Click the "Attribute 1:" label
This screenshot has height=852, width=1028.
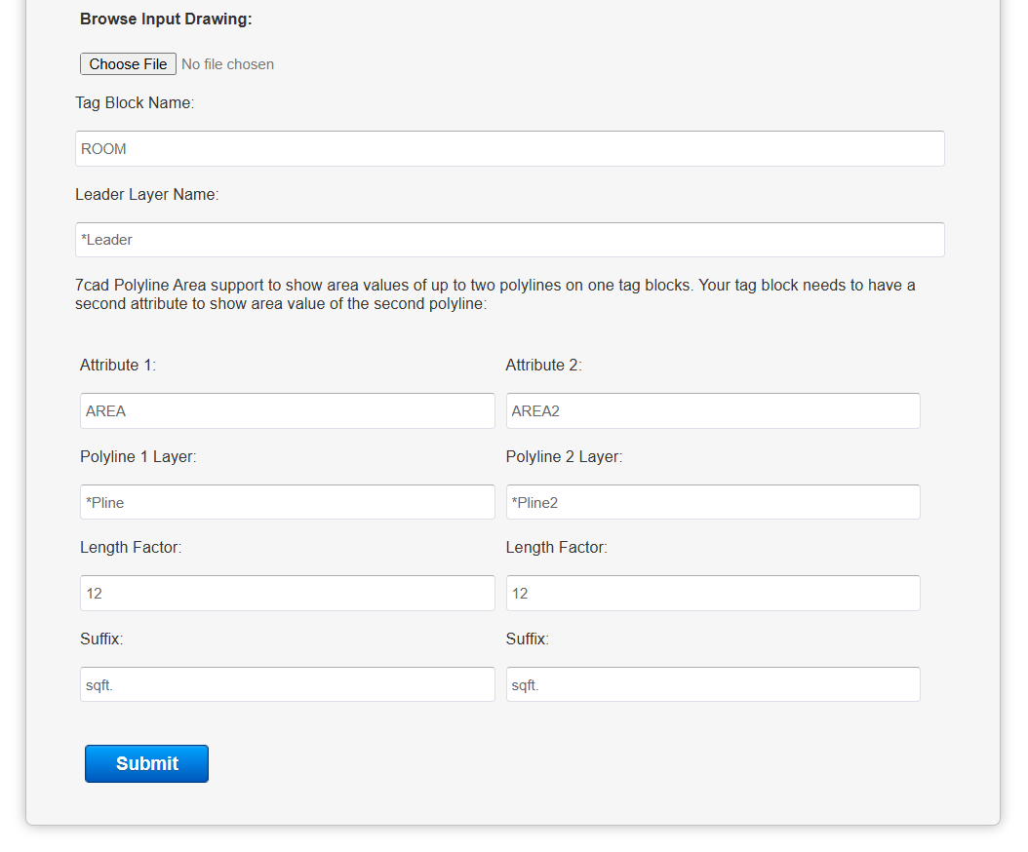pyautogui.click(x=118, y=365)
